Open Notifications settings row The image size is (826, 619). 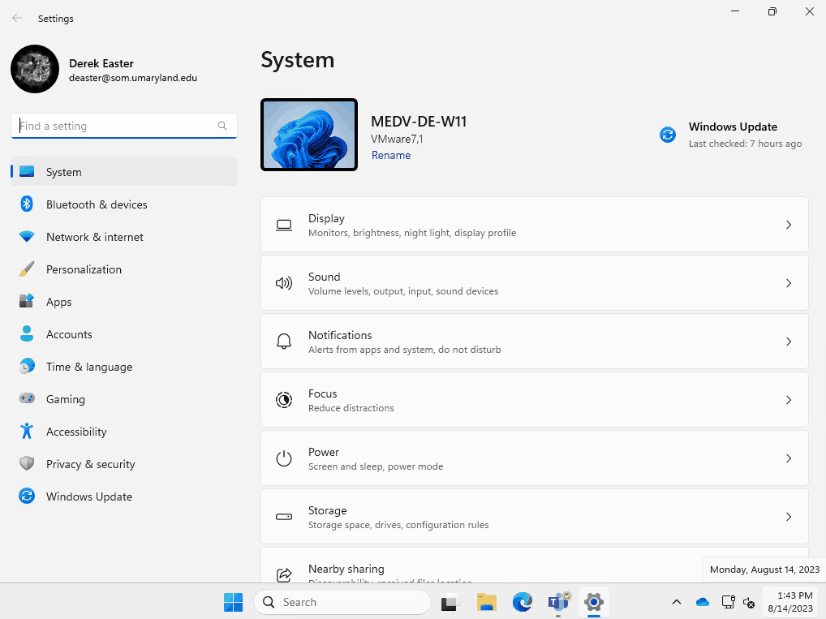tap(534, 342)
